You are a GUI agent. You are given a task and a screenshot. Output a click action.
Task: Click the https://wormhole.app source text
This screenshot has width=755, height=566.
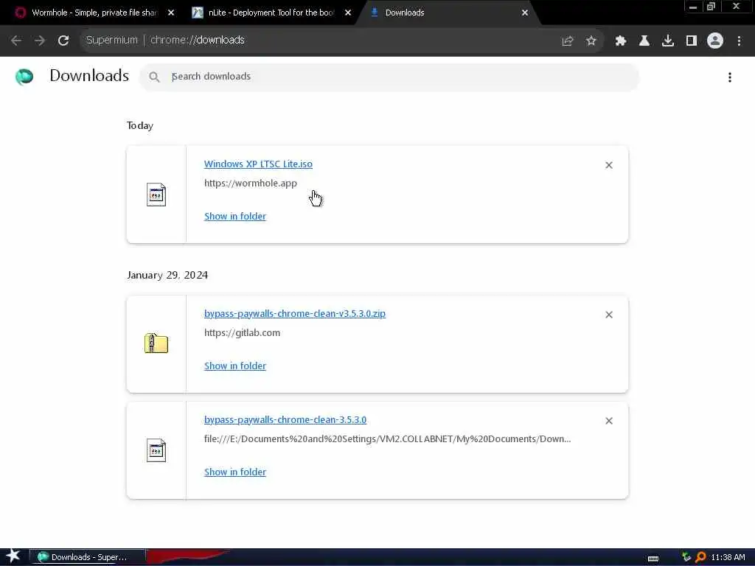click(x=251, y=183)
